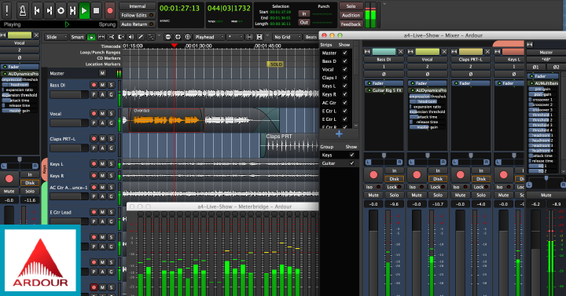Click Guitar Rig 5 FX plugin on Bass DI
Screen dimensions: 566x296
pyautogui.click(x=384, y=90)
